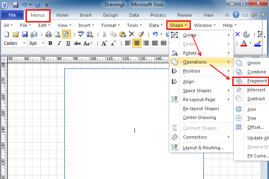This screenshot has height=179, width=269.
Task: Click the New document icon
Action: click(x=7, y=34)
